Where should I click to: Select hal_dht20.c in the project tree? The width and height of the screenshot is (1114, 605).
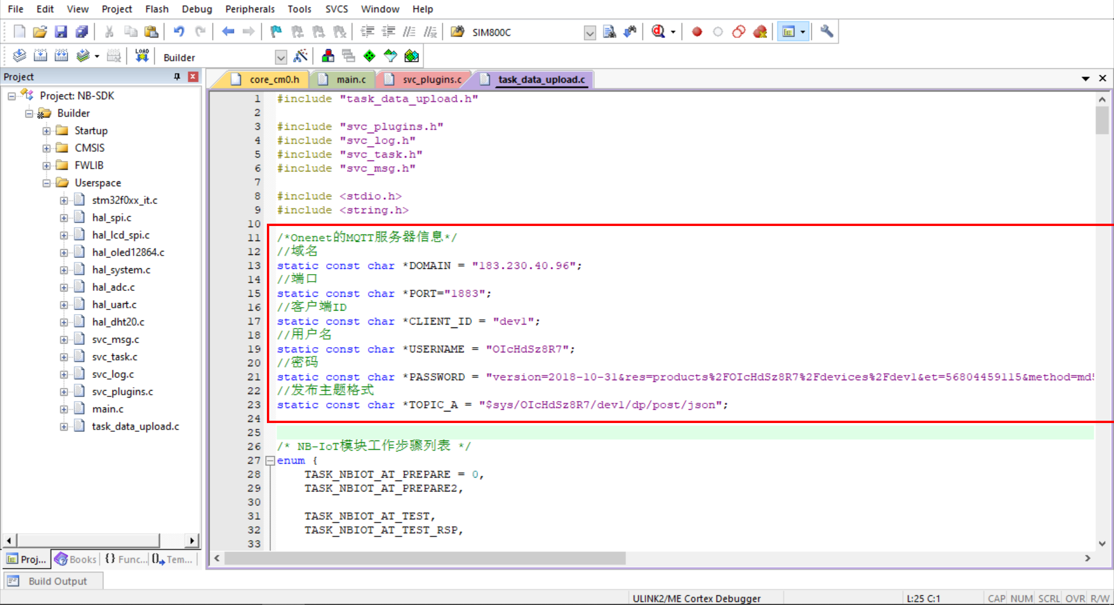pos(118,322)
